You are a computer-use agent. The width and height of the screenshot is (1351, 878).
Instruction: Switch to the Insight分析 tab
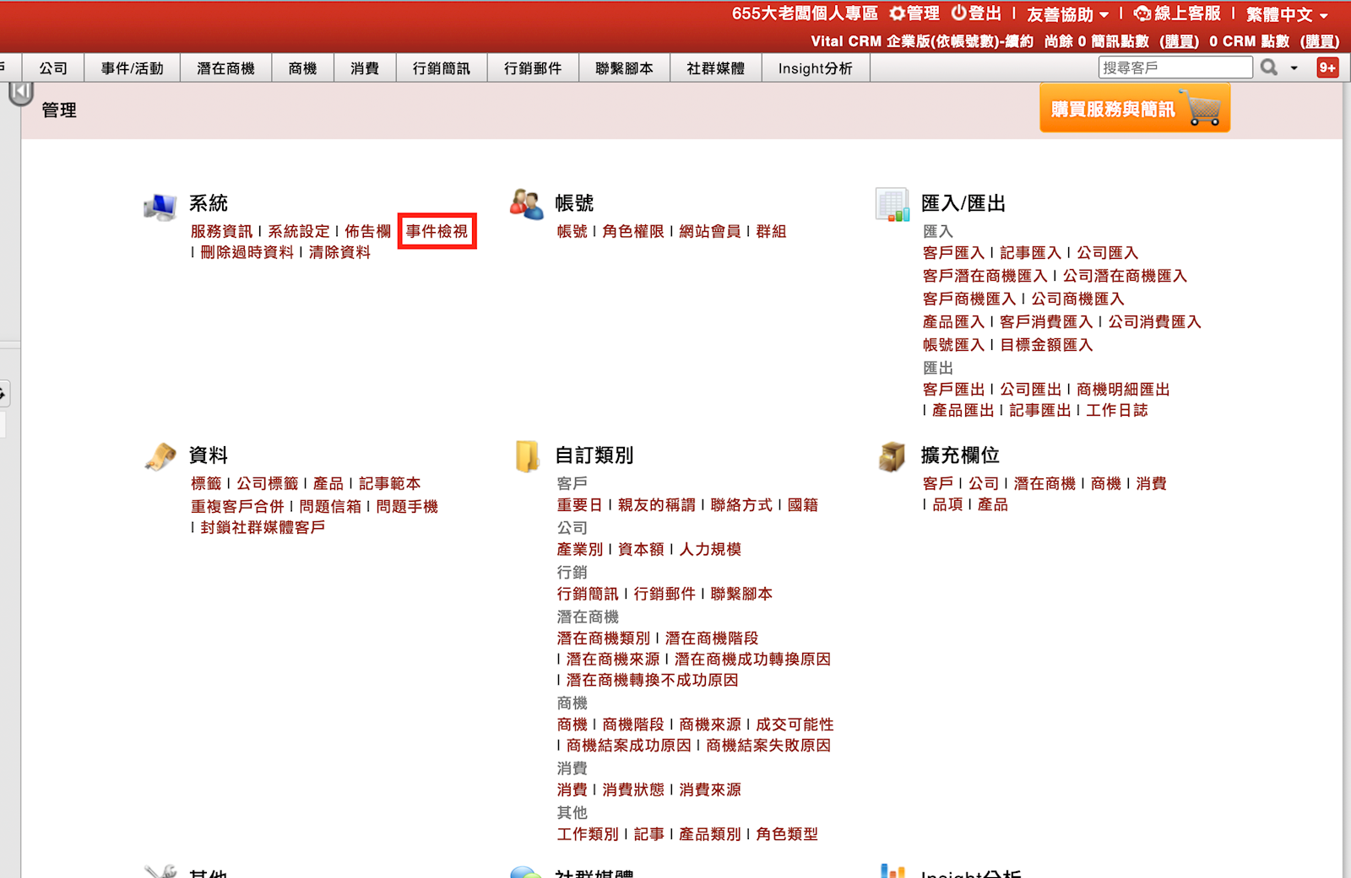815,68
